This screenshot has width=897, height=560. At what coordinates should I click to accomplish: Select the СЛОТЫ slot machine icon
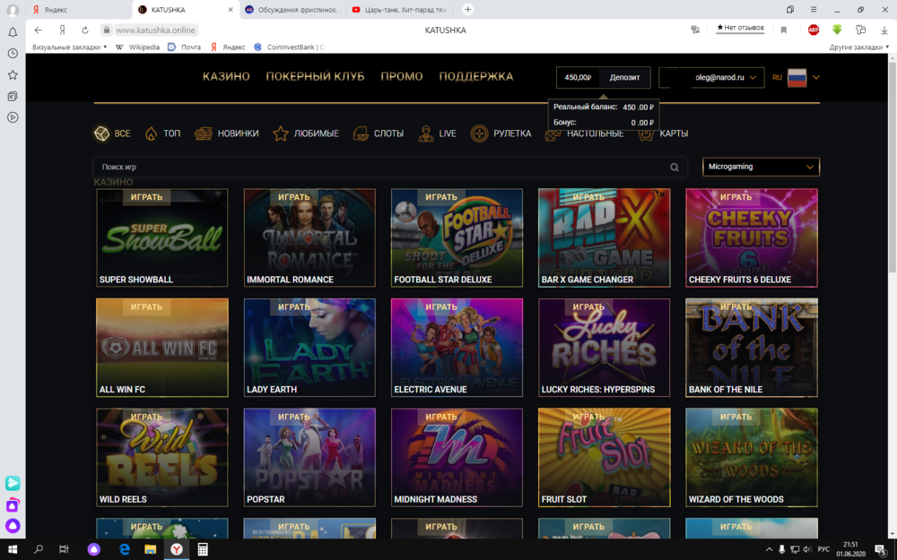click(x=361, y=134)
